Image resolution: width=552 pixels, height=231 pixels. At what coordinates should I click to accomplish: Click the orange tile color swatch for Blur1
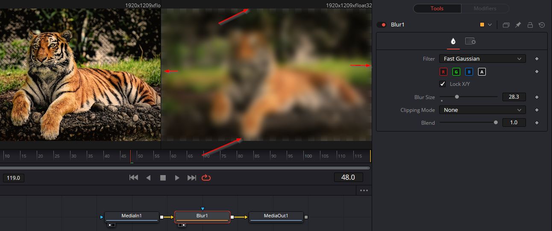click(x=482, y=25)
